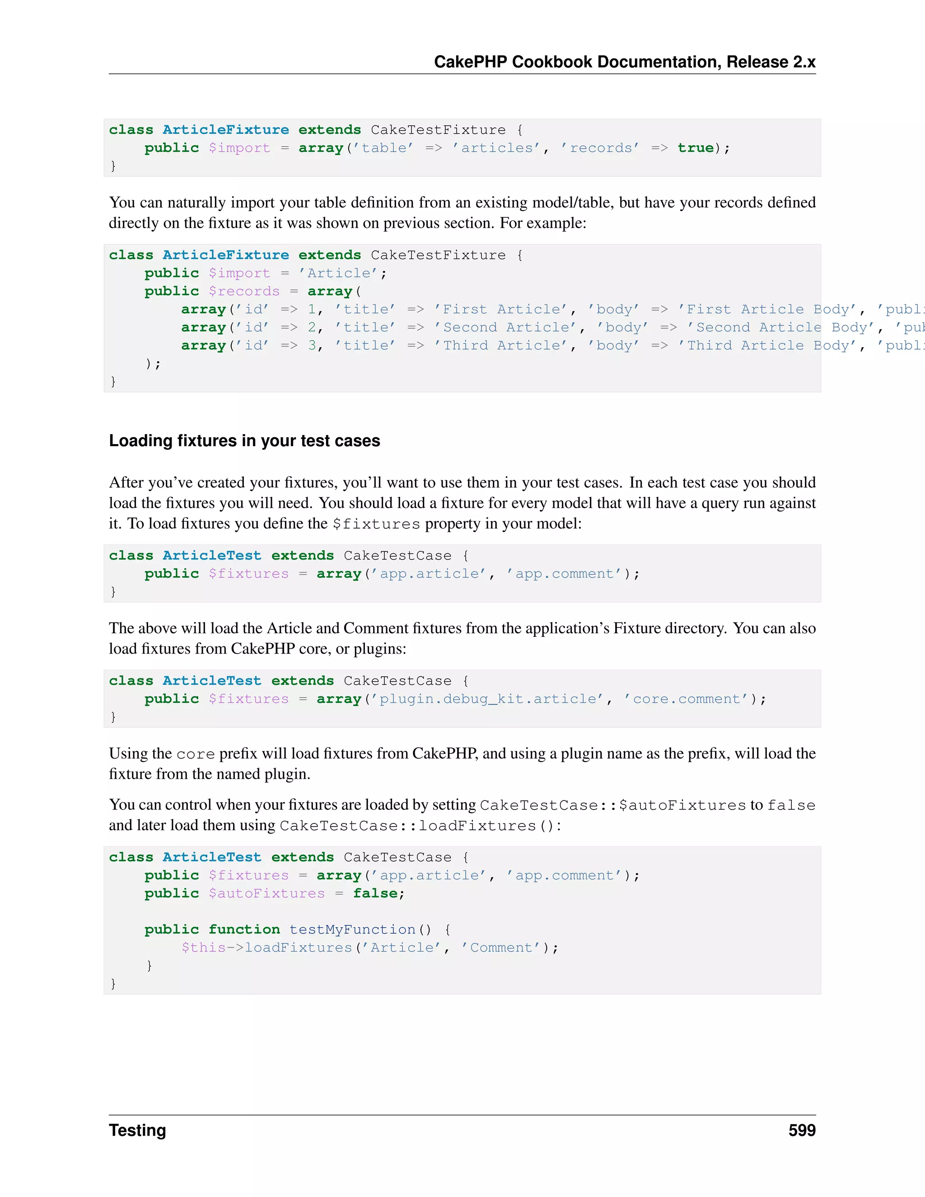Viewport: 925px width, 1197px height.
Task: Click paragraph starting 'After you've created'
Action: click(462, 503)
